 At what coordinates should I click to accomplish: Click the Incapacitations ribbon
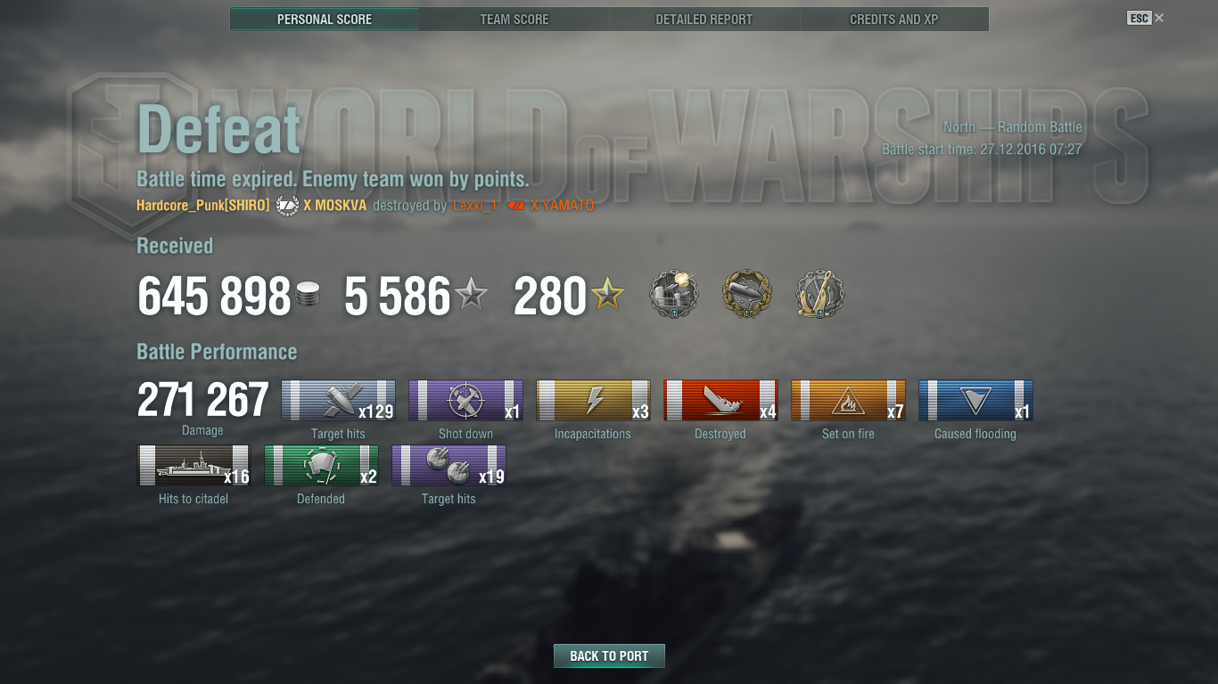tap(593, 401)
